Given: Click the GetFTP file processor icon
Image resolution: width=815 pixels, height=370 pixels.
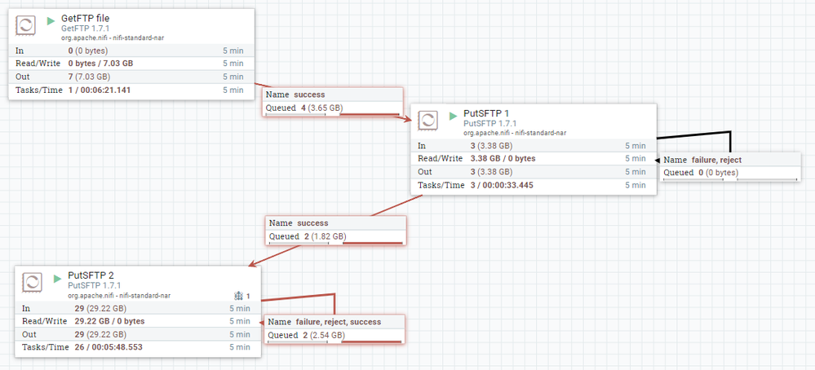Looking at the screenshot, I should point(26,25).
